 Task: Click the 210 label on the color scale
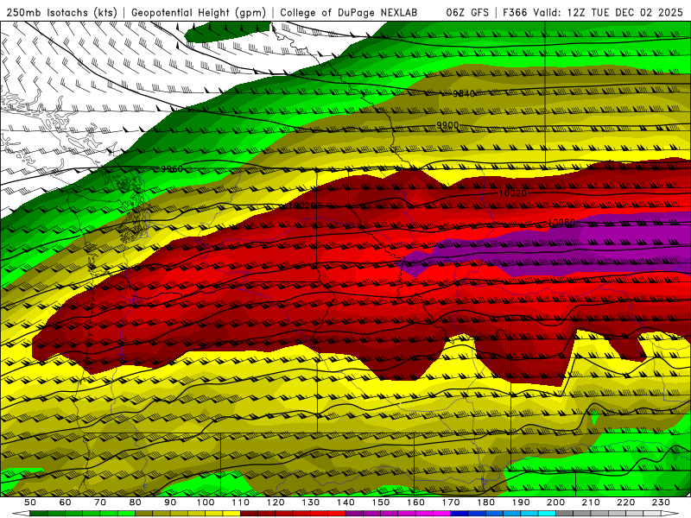coord(591,502)
